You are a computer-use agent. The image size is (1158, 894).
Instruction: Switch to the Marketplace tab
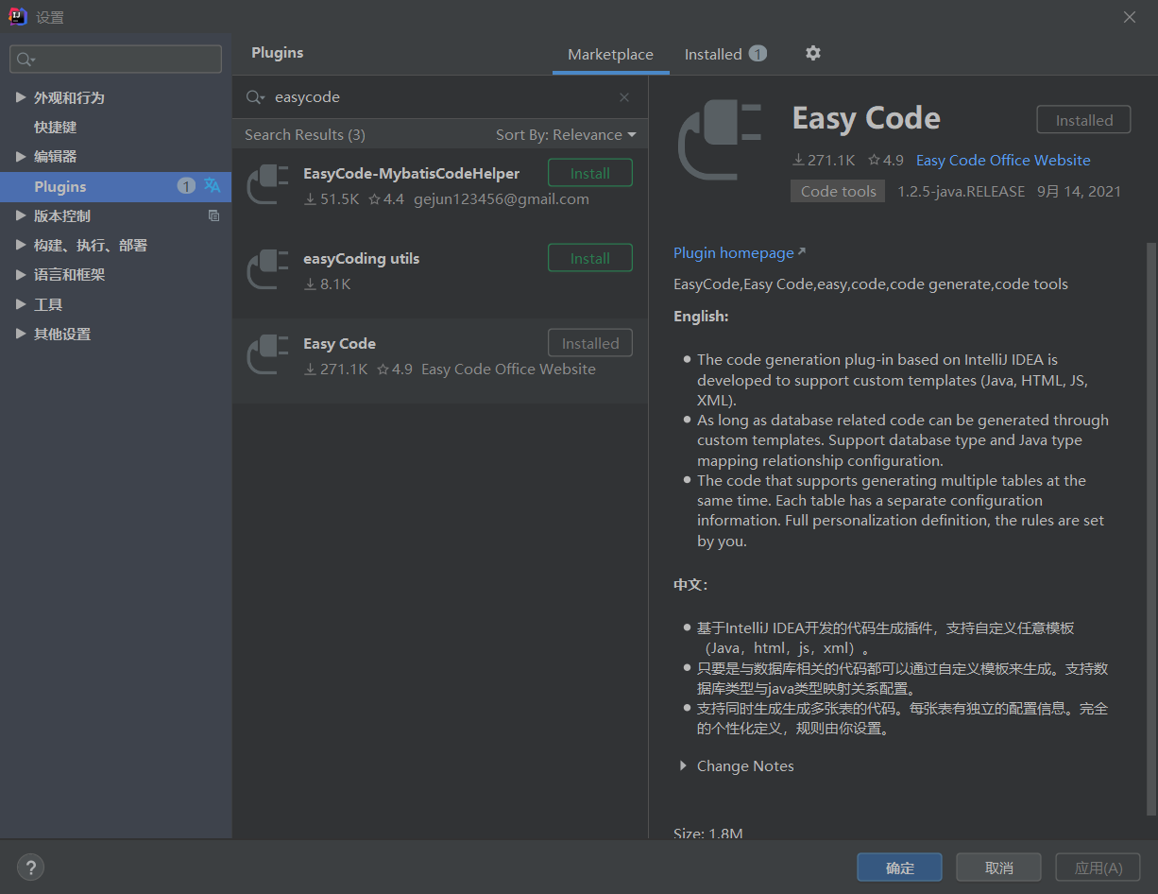coord(610,54)
